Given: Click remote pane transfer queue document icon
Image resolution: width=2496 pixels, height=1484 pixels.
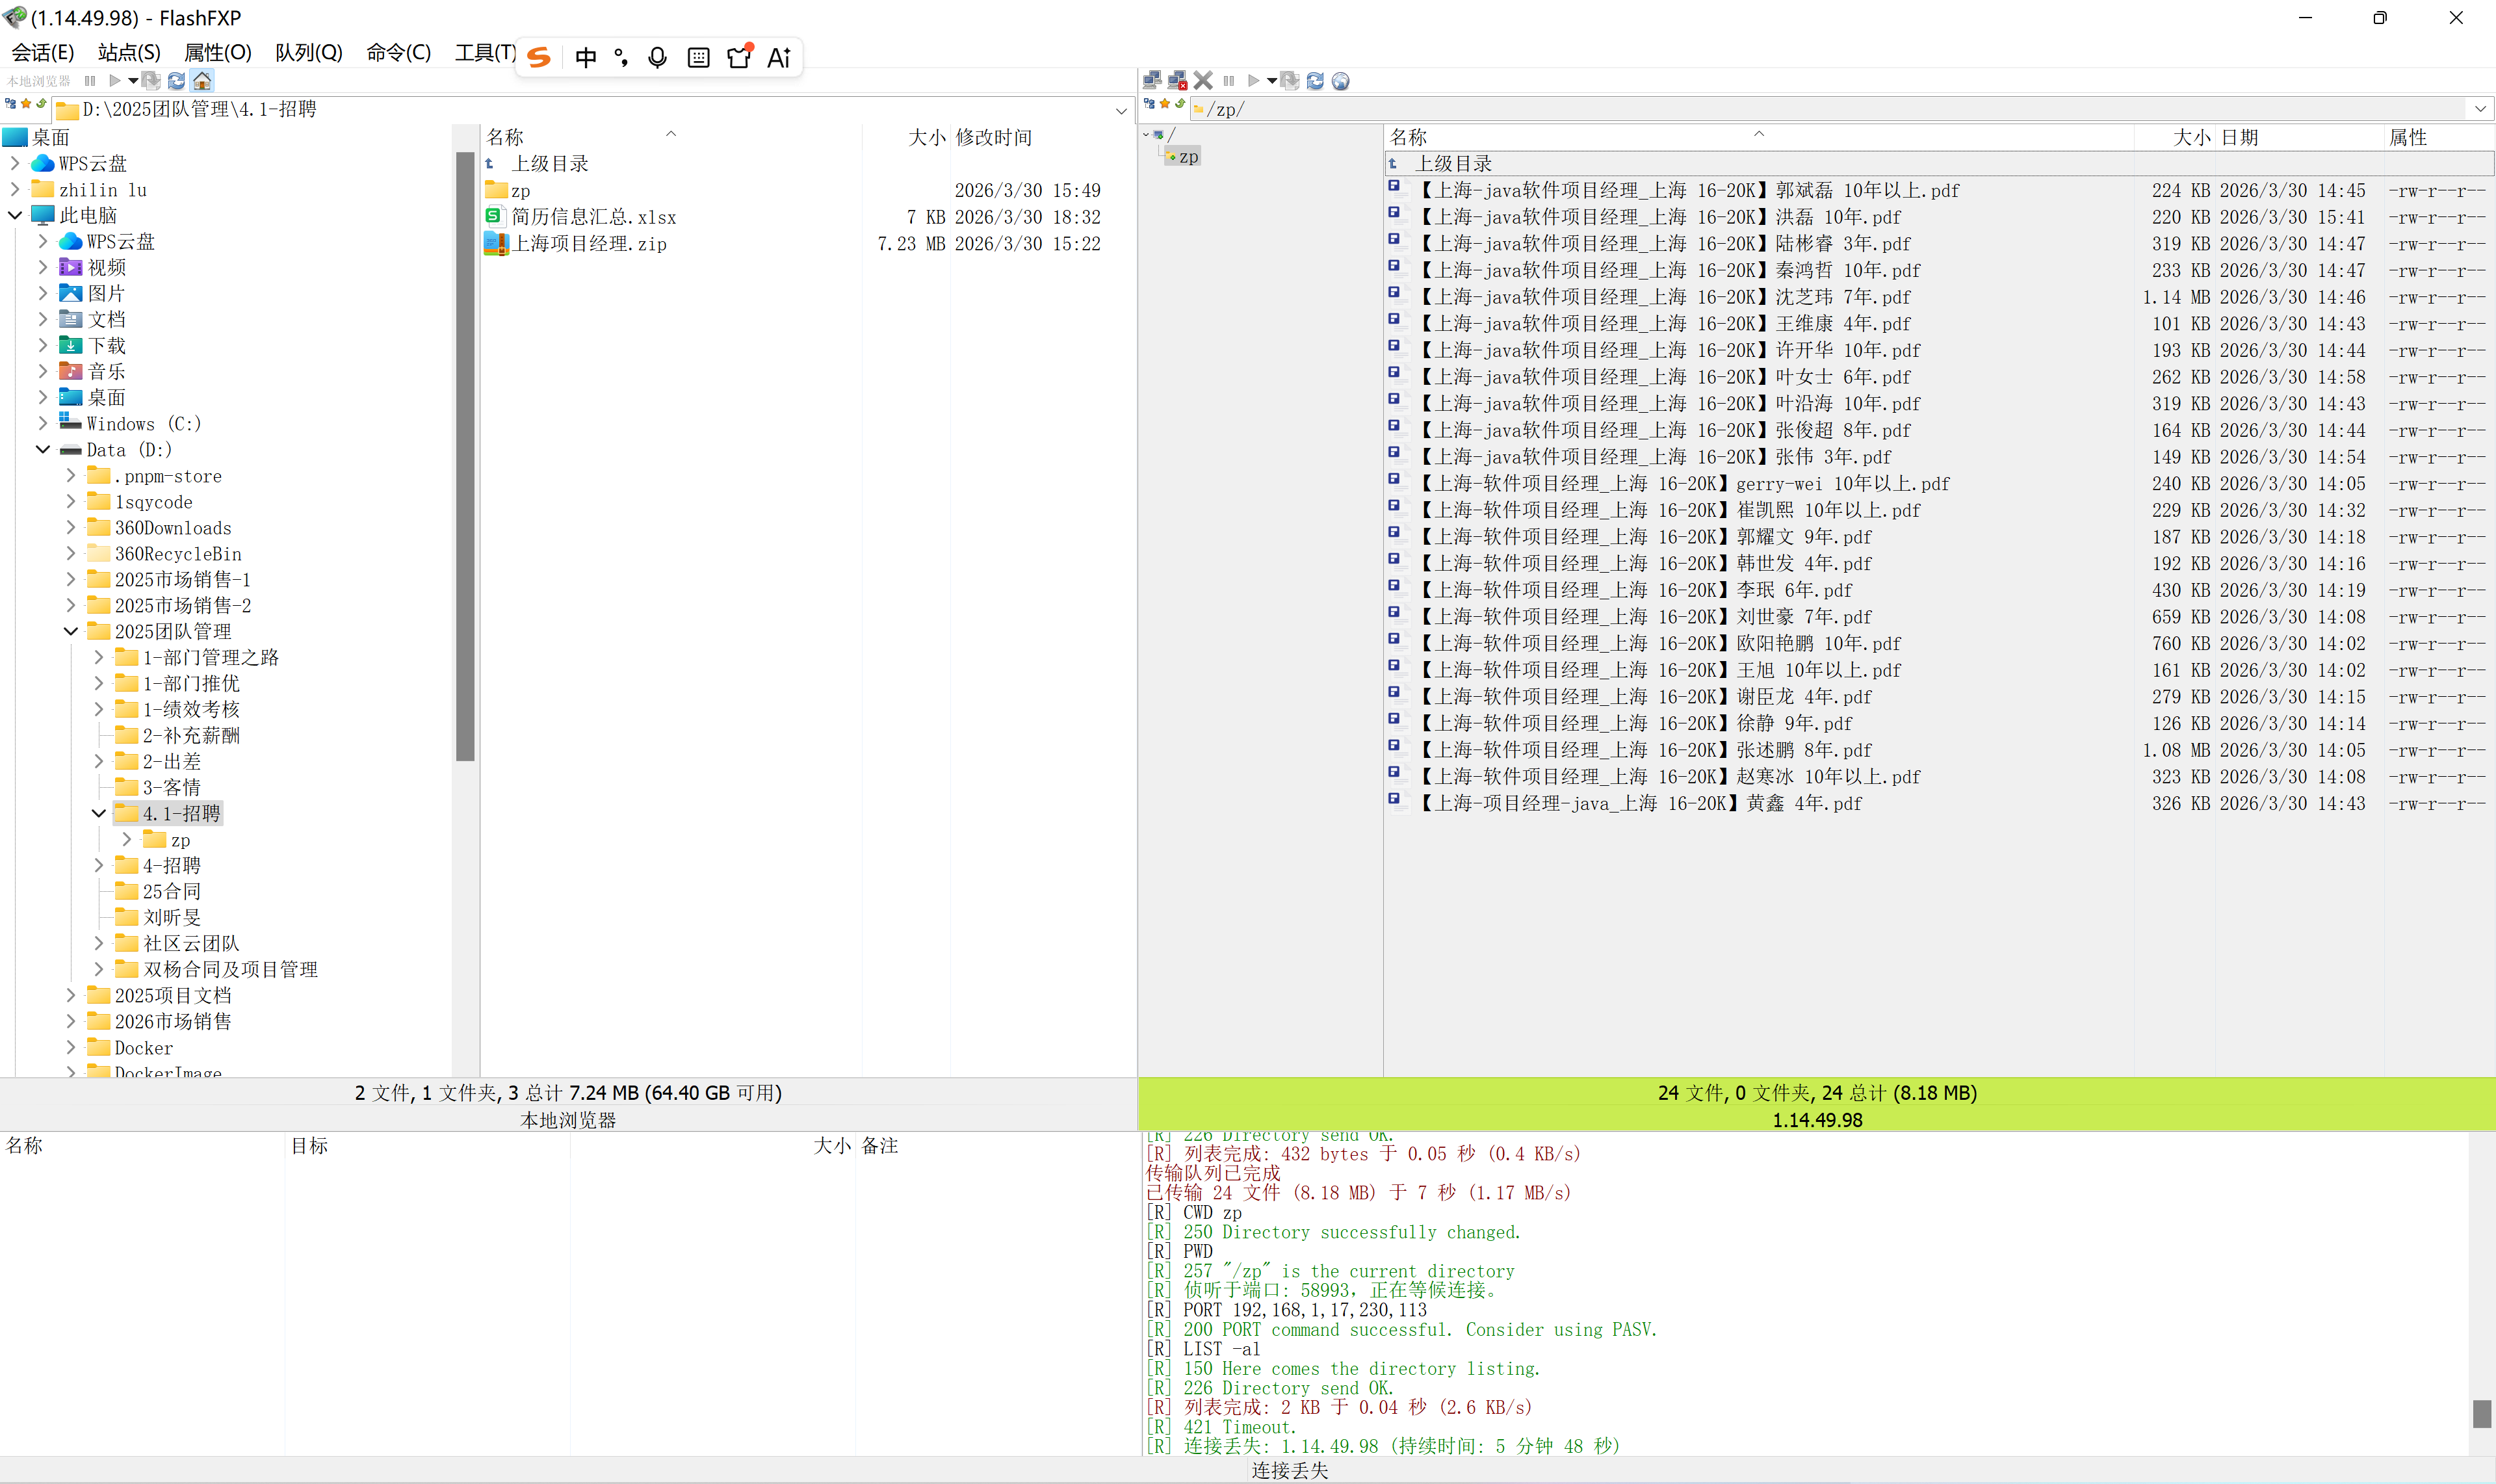Looking at the screenshot, I should [1290, 80].
